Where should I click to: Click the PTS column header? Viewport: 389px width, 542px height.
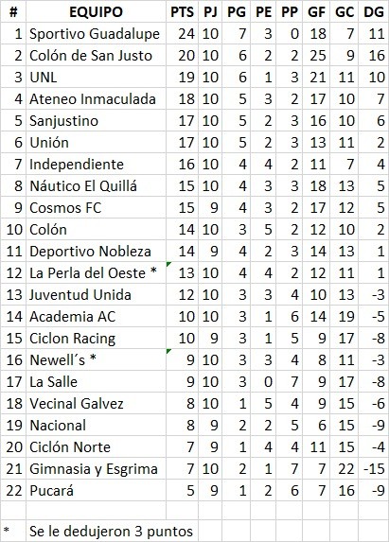click(x=182, y=12)
